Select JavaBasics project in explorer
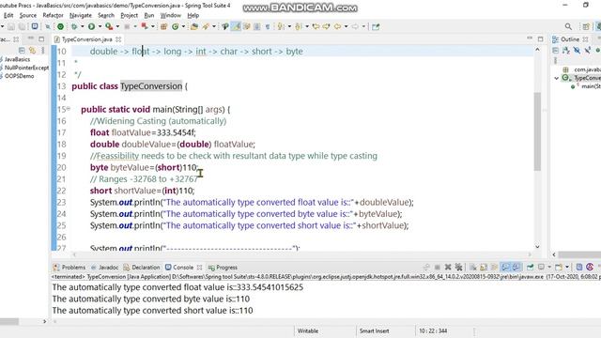The image size is (601, 338). point(17,59)
